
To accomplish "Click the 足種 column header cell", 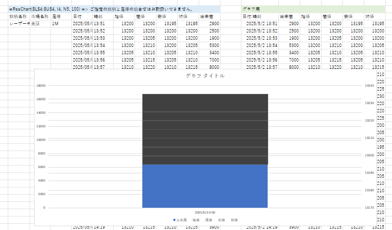I will point(61,16).
